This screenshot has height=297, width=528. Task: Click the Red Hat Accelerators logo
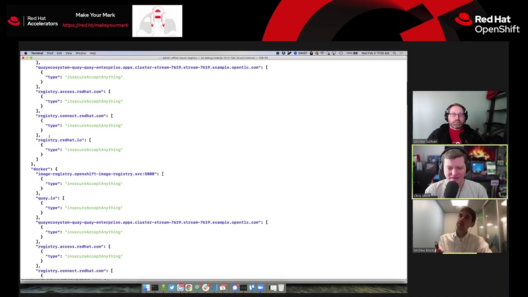pos(33,21)
